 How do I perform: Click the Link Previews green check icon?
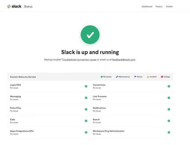point(169,98)
